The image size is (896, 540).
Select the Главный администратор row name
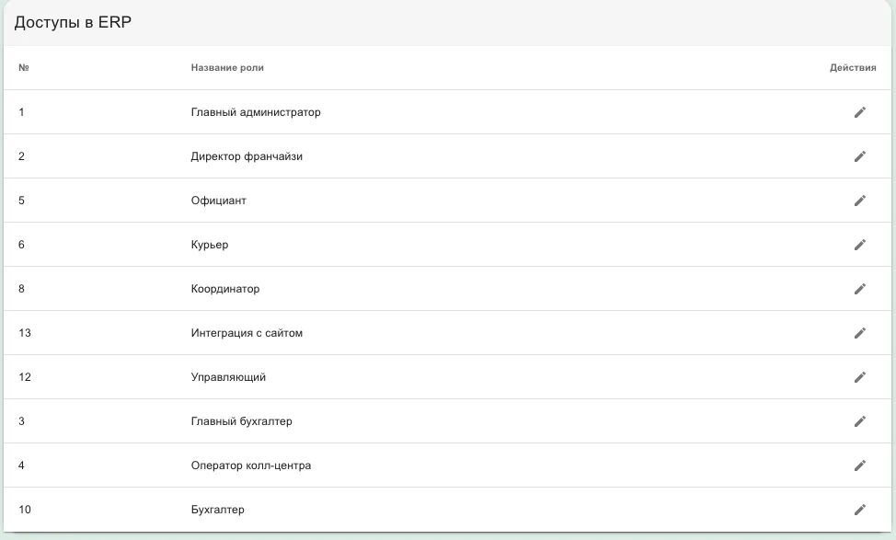(x=256, y=112)
